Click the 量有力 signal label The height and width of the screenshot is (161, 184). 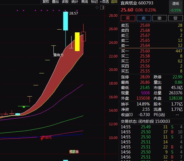[58, 55]
